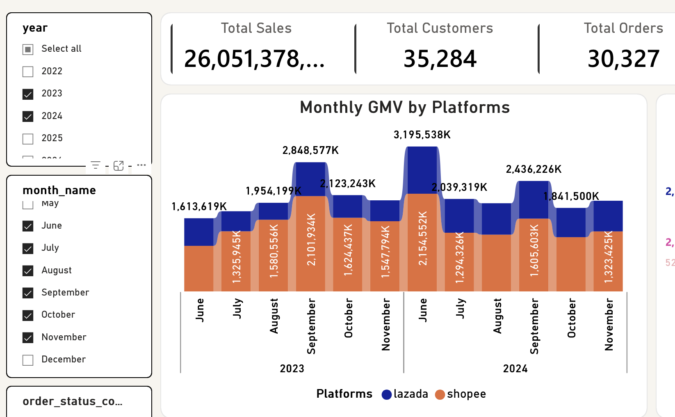Viewport: 675px width, 417px height.
Task: Enable the 2025 year filter
Action: pyautogui.click(x=27, y=138)
